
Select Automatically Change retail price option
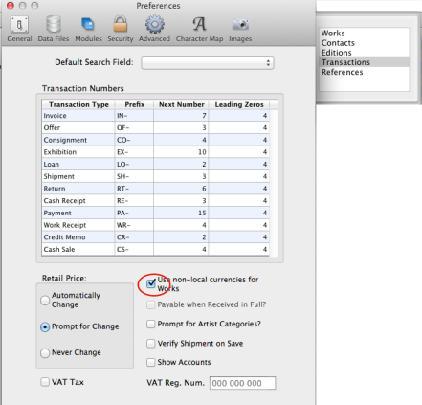pyautogui.click(x=45, y=300)
